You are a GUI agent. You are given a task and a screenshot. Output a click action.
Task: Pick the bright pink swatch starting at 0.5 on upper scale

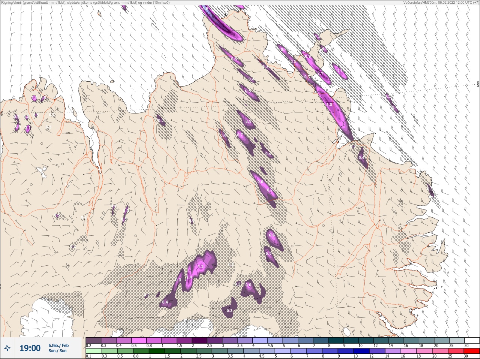pyautogui.click(x=139, y=340)
